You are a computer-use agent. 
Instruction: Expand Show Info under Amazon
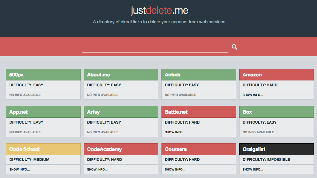click(x=253, y=95)
